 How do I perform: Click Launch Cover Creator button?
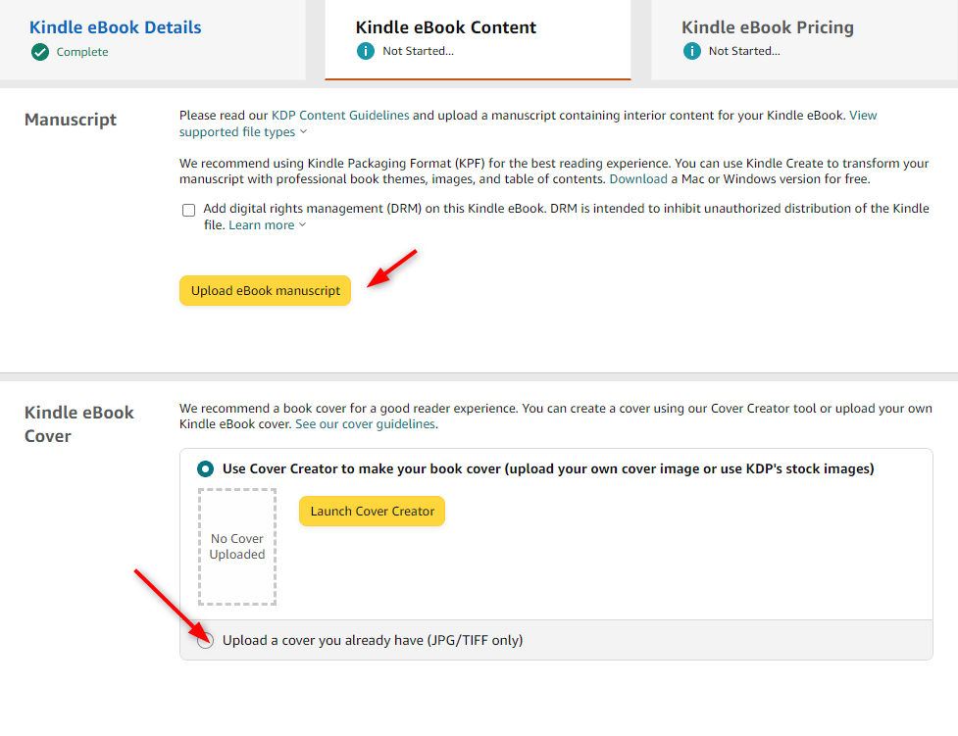(x=372, y=512)
